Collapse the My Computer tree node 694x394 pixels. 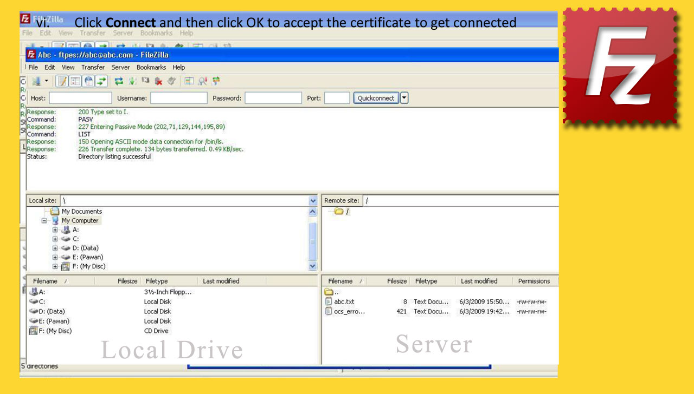[44, 221]
